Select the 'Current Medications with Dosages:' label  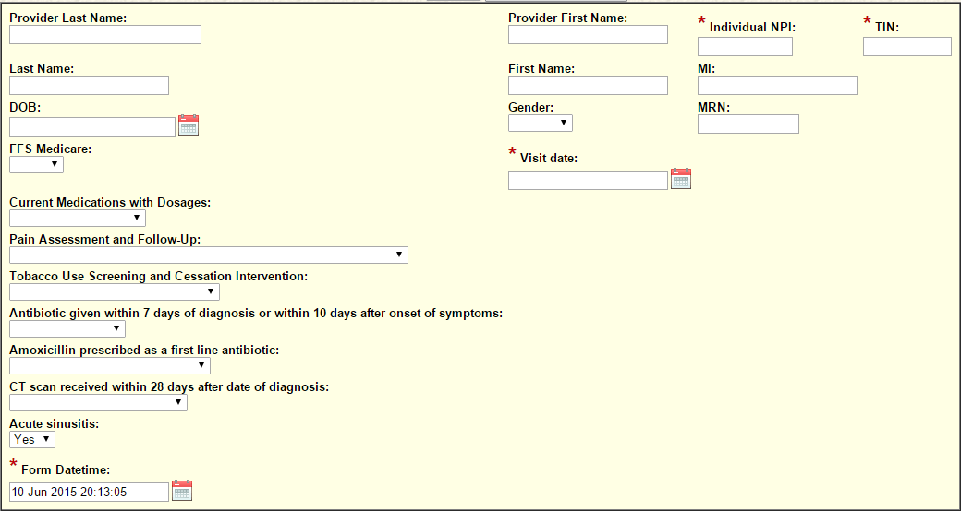pos(110,203)
